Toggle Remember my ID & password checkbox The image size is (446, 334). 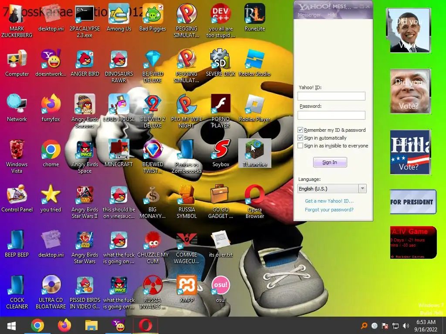click(300, 130)
